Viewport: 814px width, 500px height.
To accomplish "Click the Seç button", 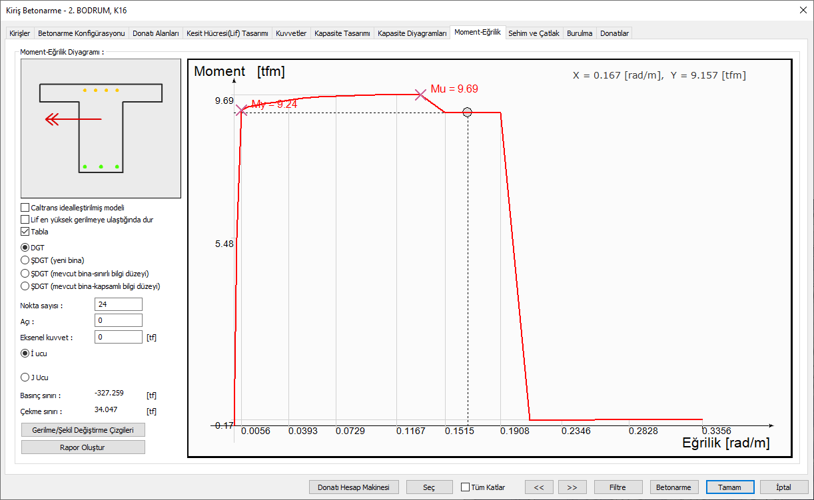I will 429,487.
